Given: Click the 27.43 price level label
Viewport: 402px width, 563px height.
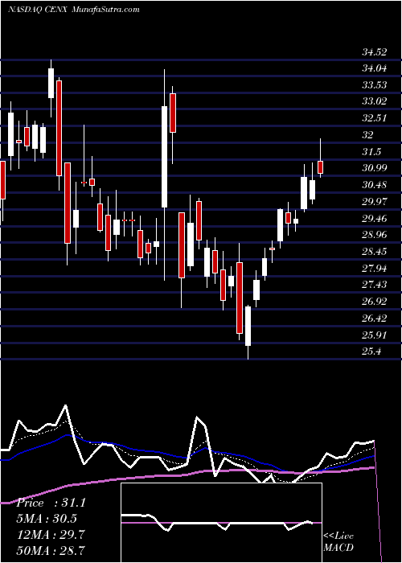Looking at the screenshot, I should (x=375, y=285).
